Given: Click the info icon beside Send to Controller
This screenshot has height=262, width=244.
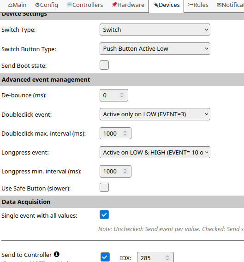Looking at the screenshot, I should (x=56, y=254).
